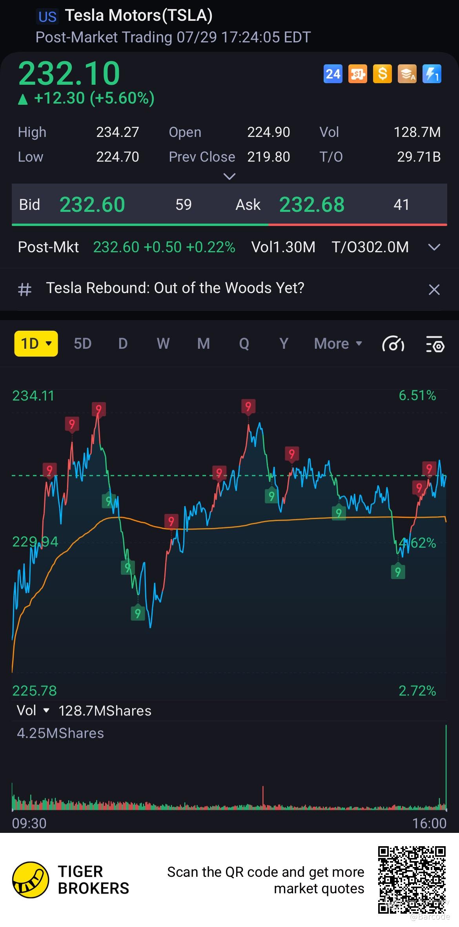This screenshot has width=459, height=927.
Task: Open the More timeframes dropdown
Action: tap(338, 344)
